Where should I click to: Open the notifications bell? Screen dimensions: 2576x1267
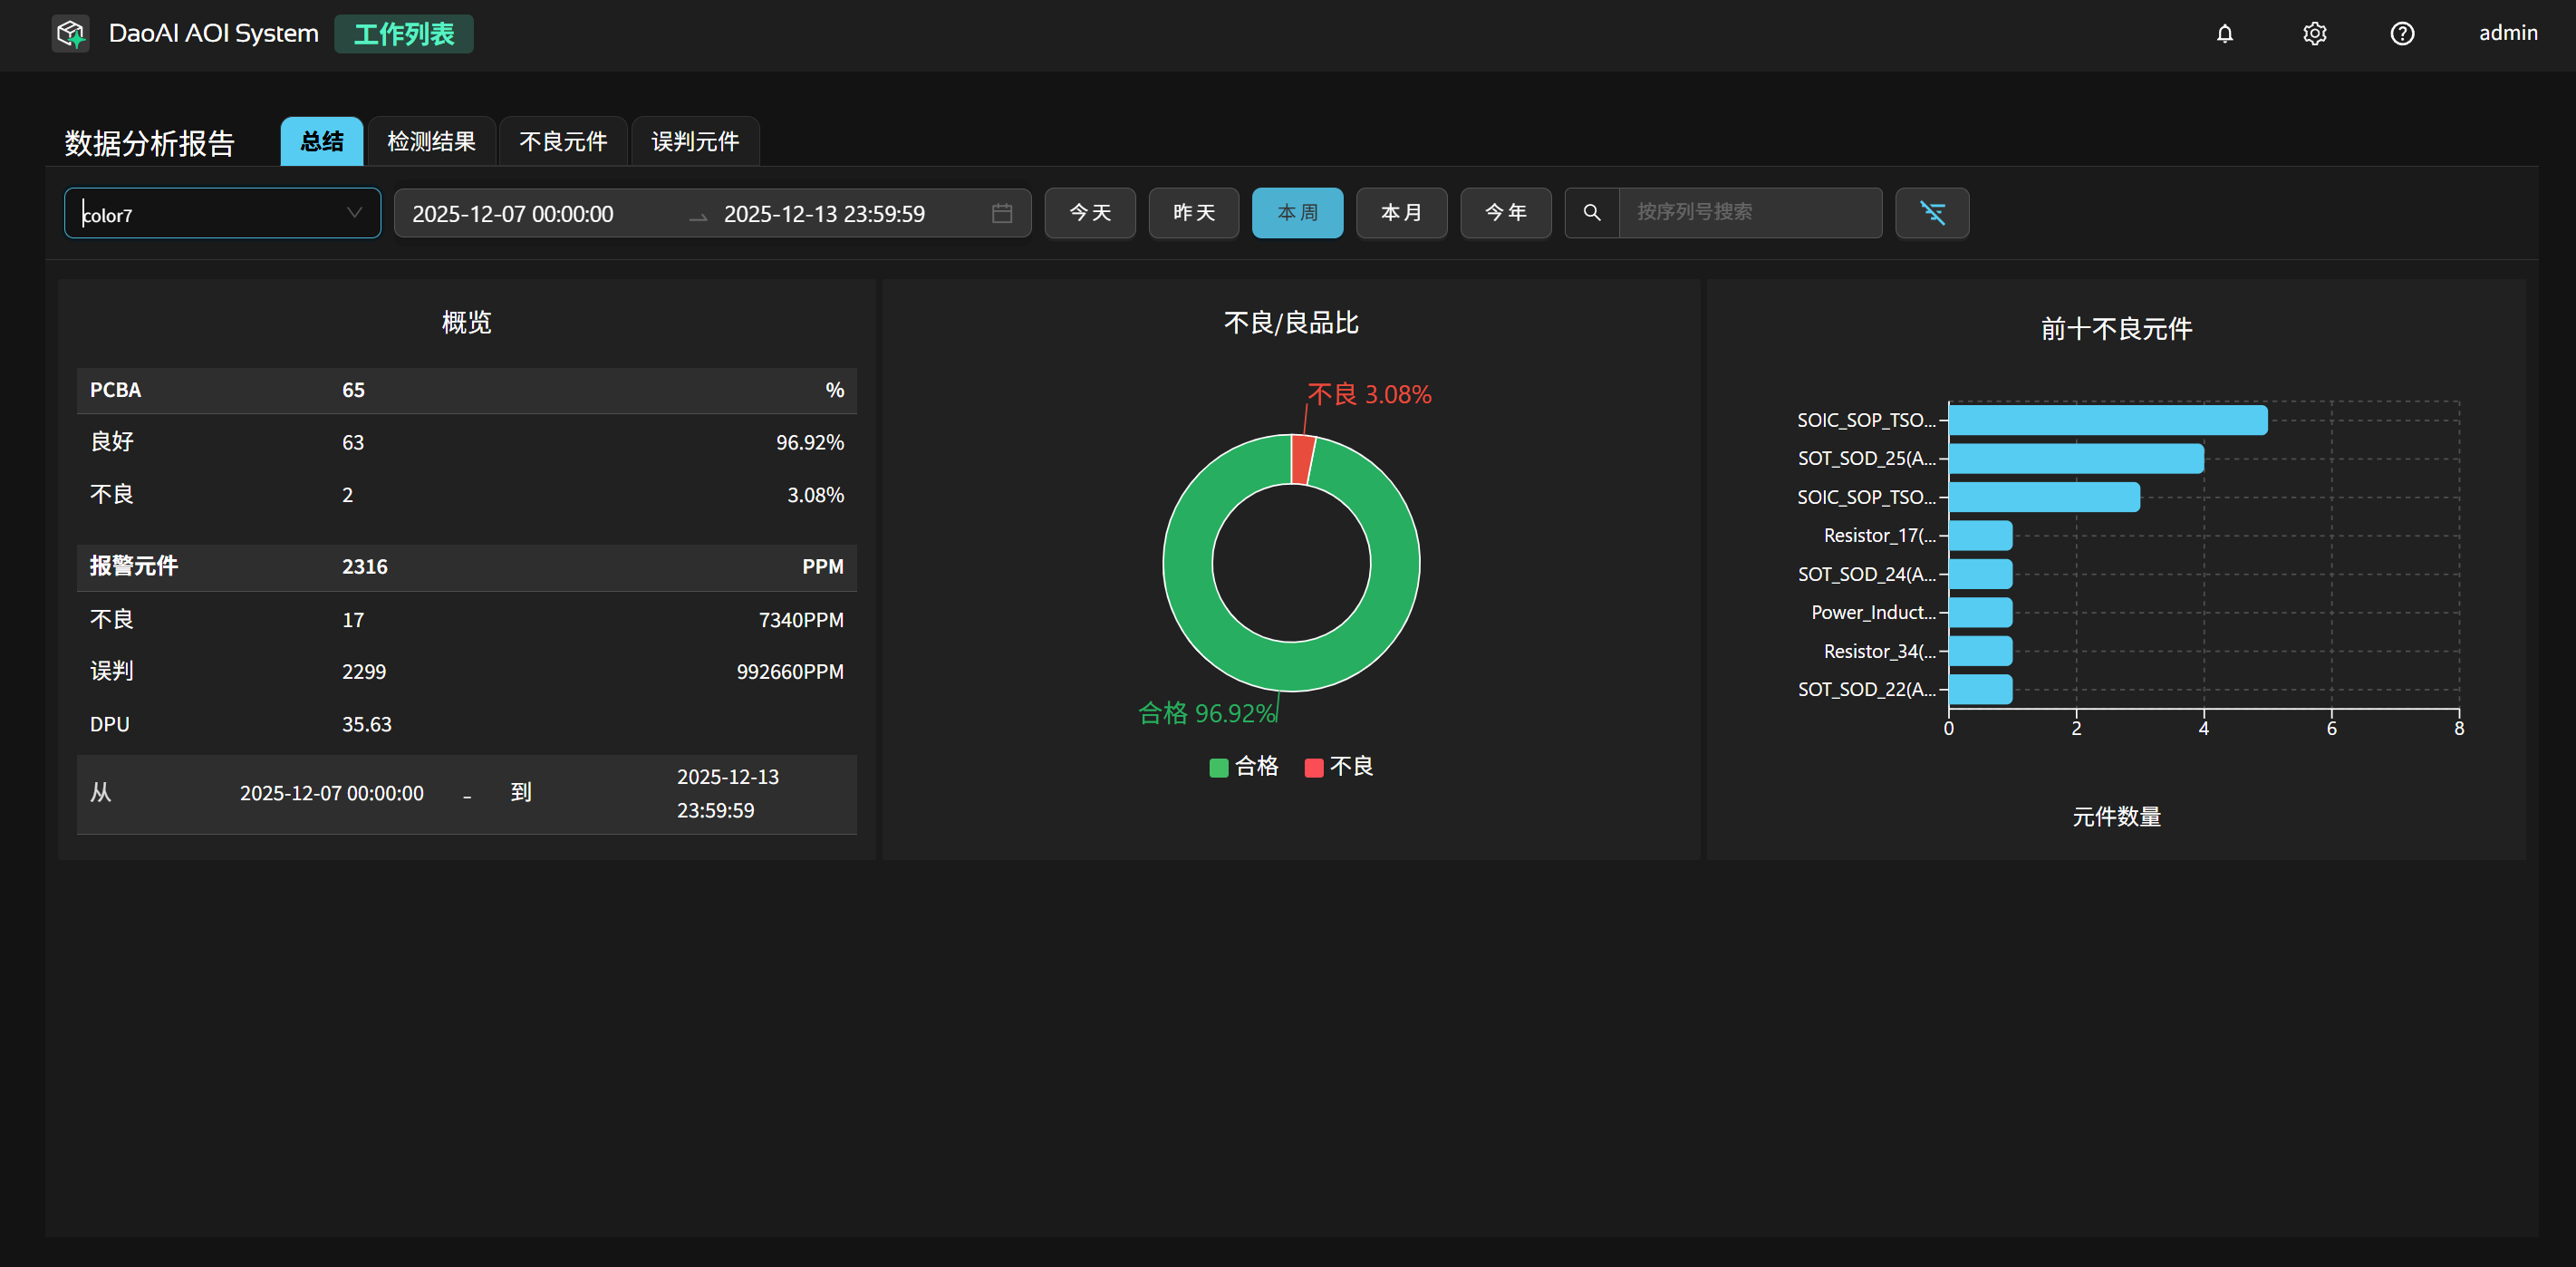click(2224, 34)
